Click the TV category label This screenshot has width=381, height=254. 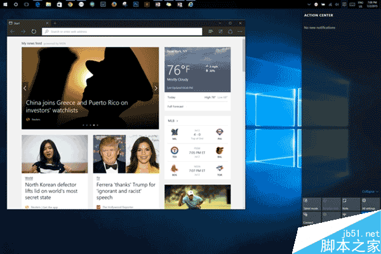[x=98, y=178]
